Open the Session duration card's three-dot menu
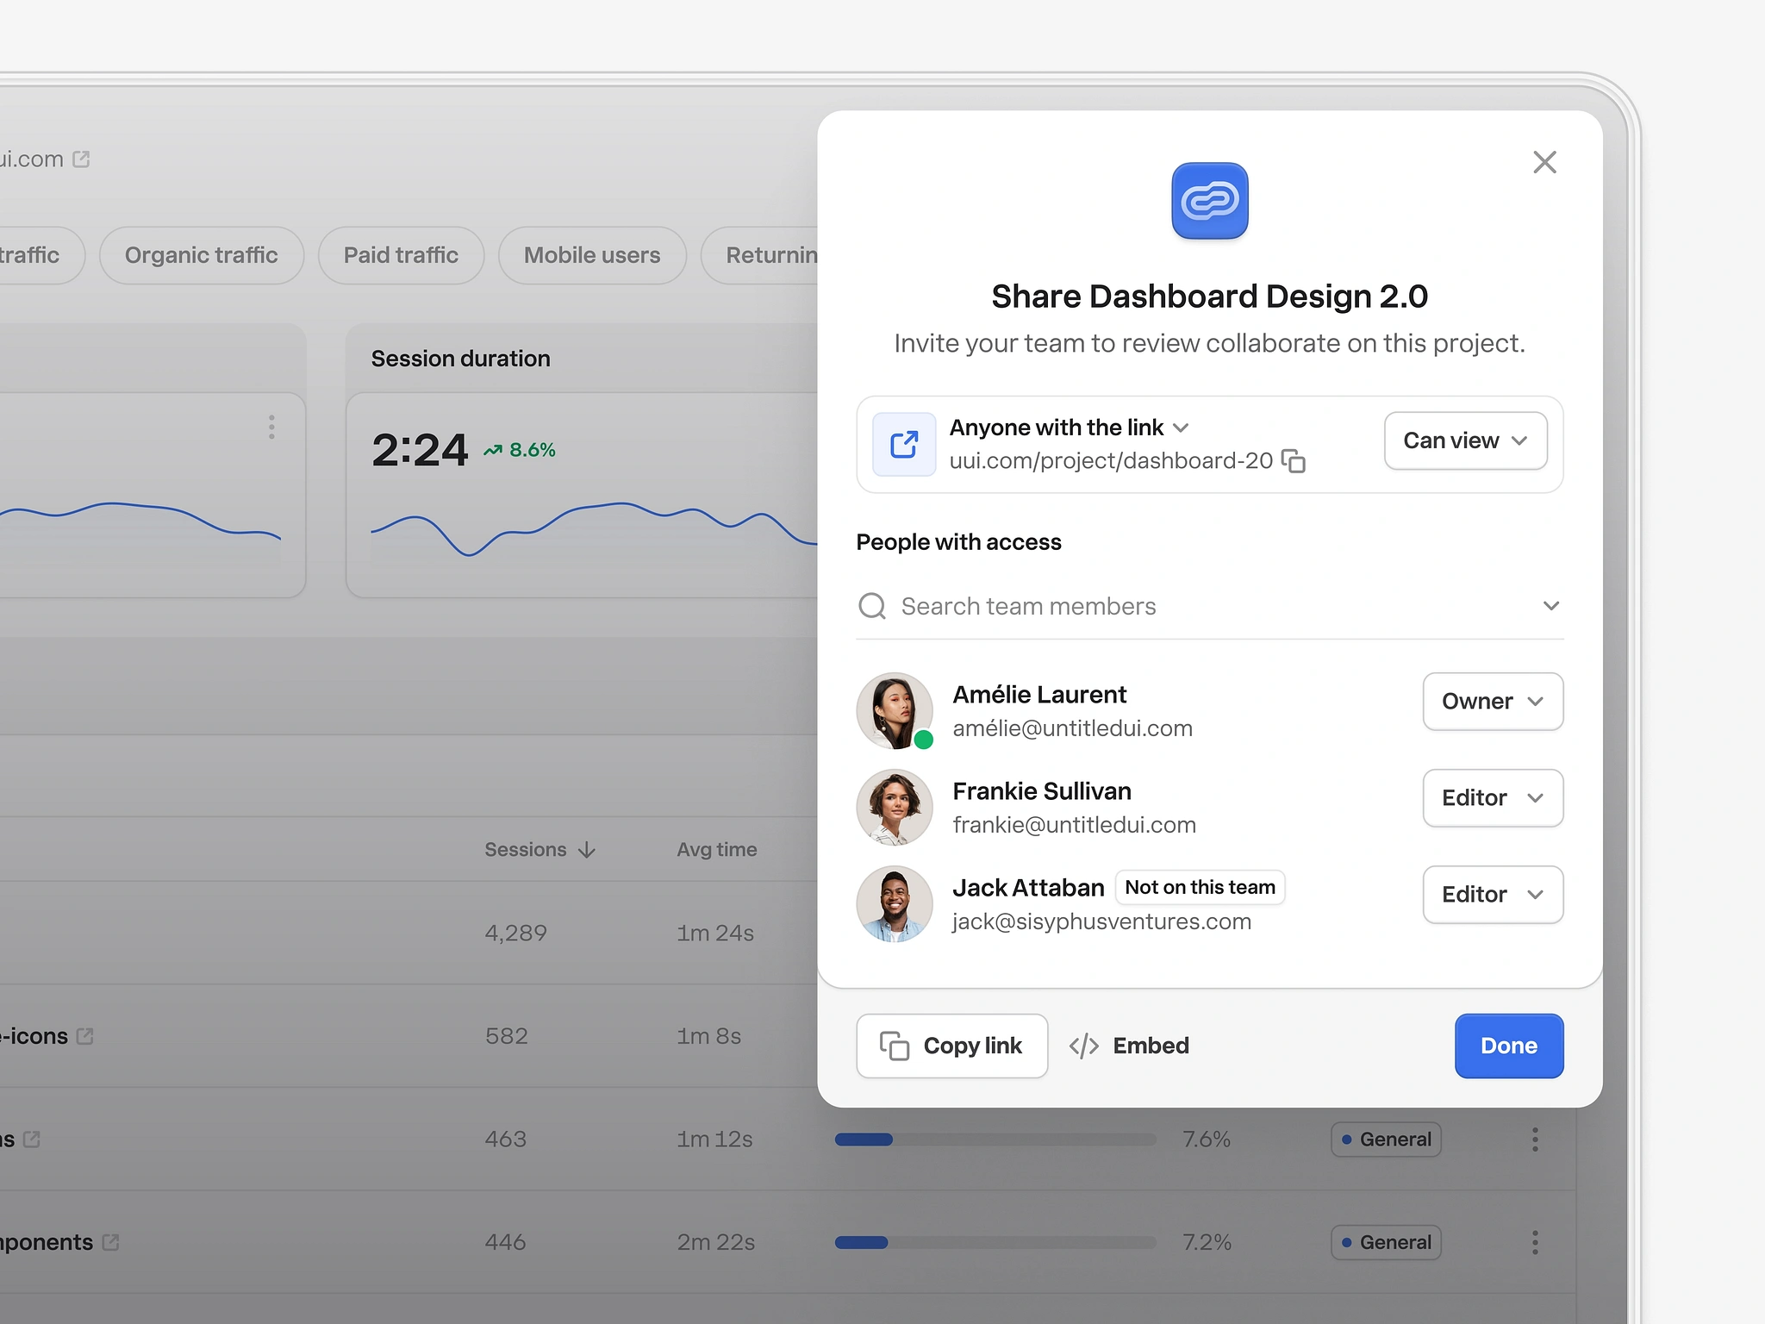This screenshot has width=1765, height=1324. (x=271, y=427)
